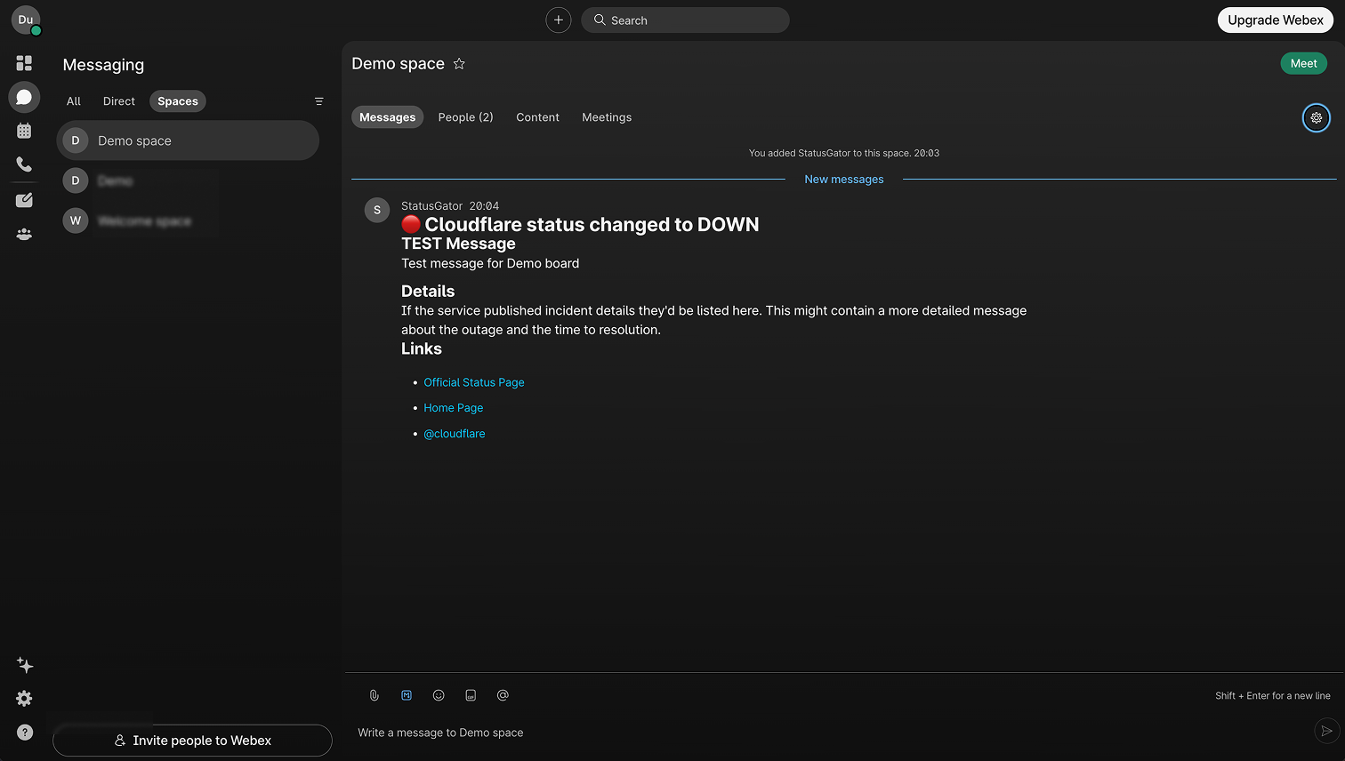Open the blurred second D space

188,180
